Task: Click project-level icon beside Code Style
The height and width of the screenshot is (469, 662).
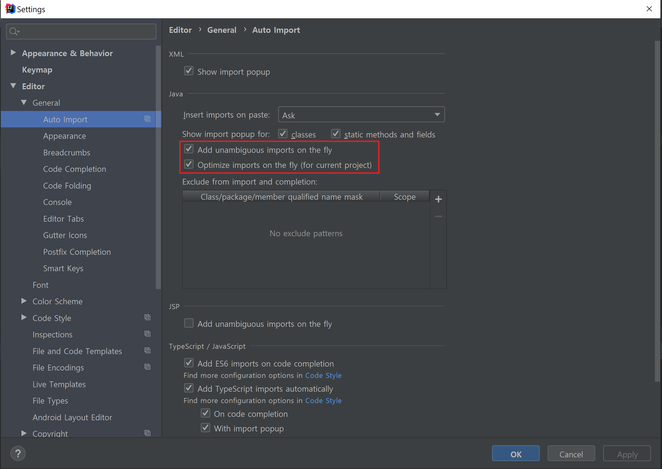Action: [147, 317]
